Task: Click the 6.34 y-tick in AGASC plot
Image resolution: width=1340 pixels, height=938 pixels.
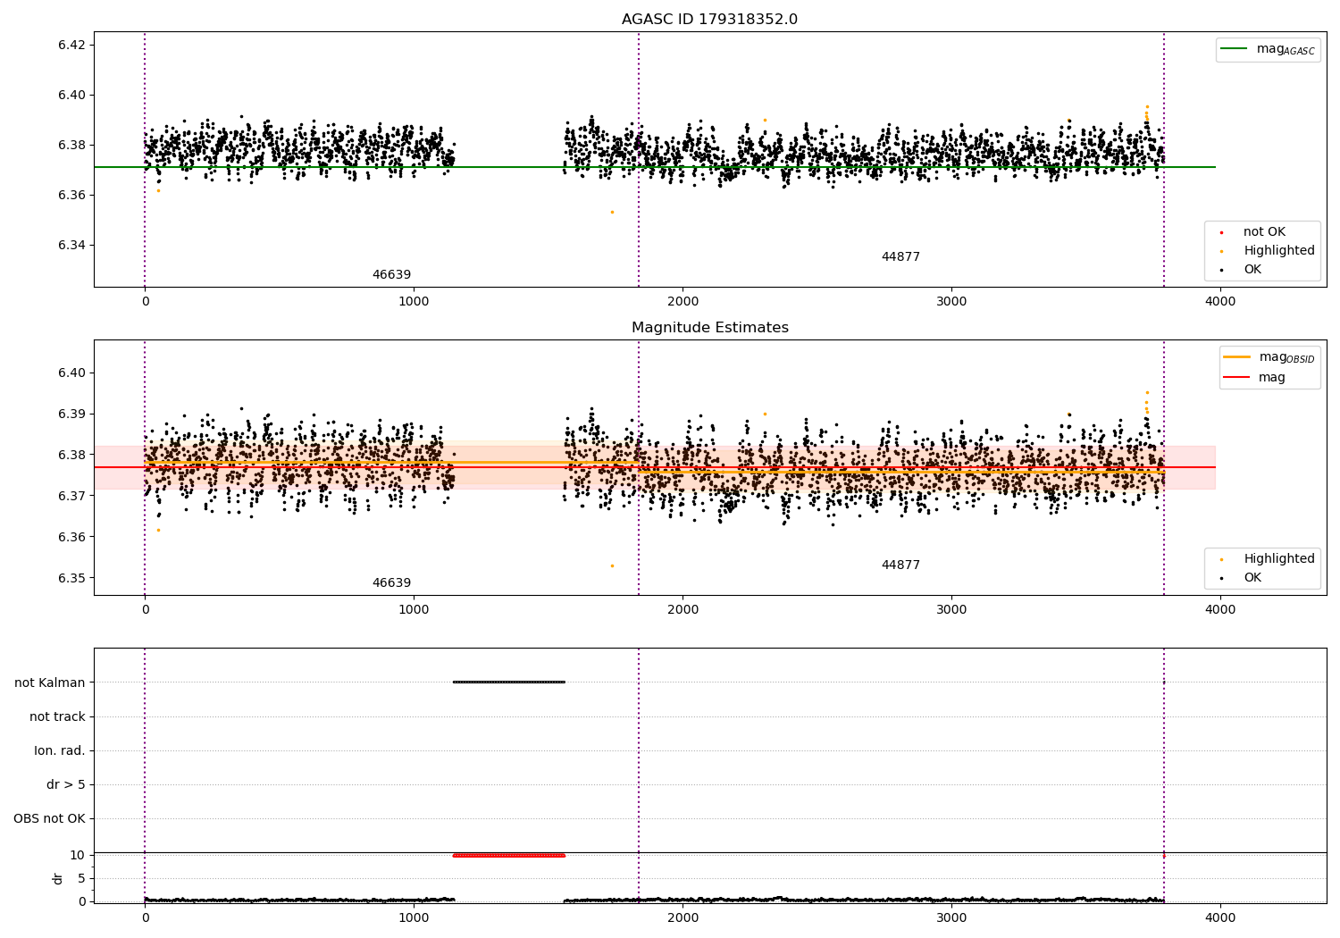Action: [71, 246]
